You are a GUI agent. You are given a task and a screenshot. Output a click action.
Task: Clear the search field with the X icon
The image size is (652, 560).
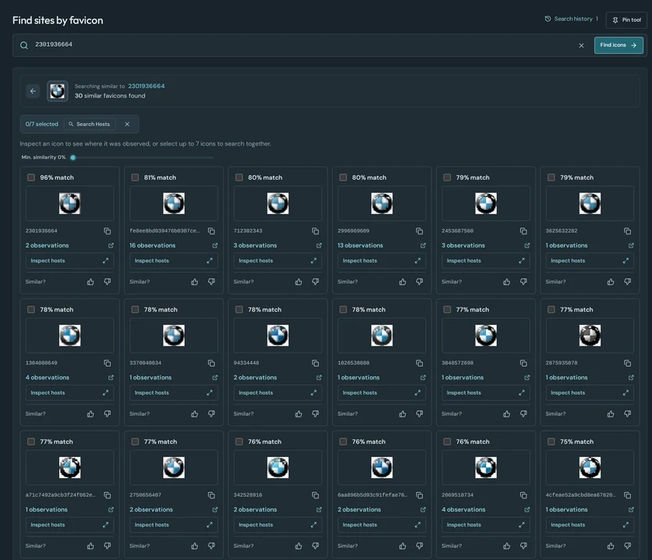pyautogui.click(x=581, y=45)
